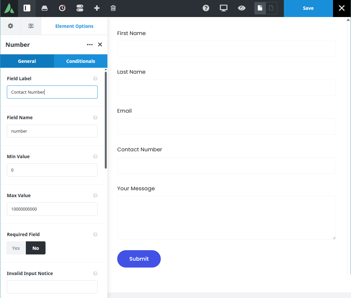The width and height of the screenshot is (351, 298).
Task: Open the library drawer icon
Action: tap(45, 8)
